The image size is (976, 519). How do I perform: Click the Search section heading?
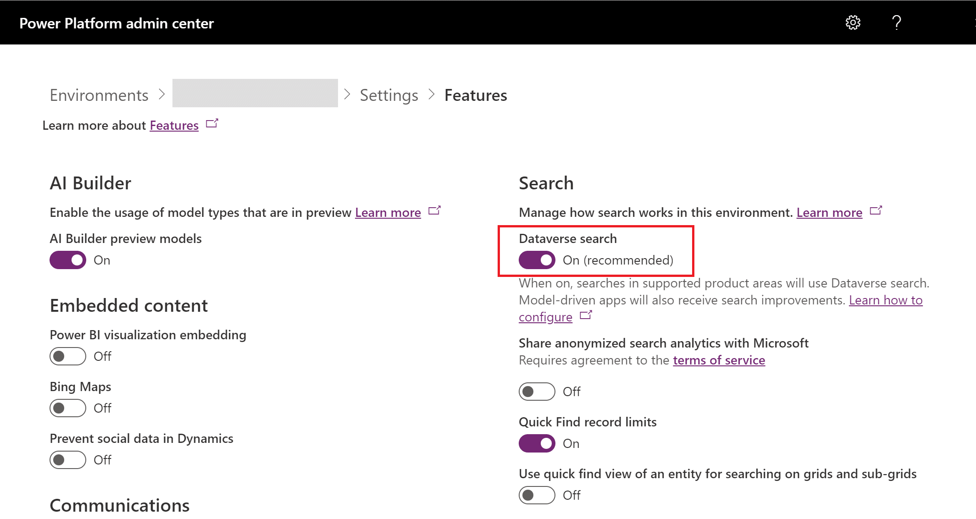coord(546,183)
